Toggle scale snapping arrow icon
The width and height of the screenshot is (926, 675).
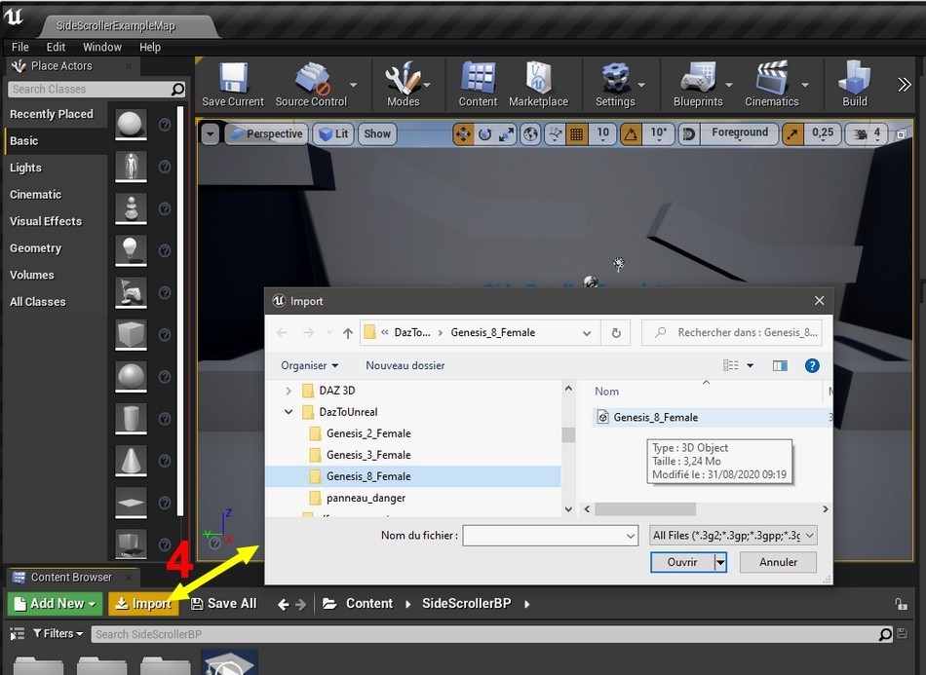click(x=791, y=134)
